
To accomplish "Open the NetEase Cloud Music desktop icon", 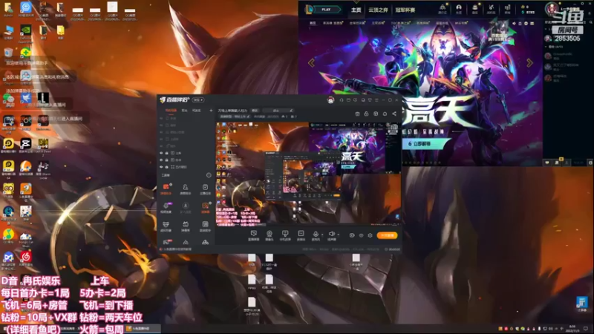I will pos(26,258).
